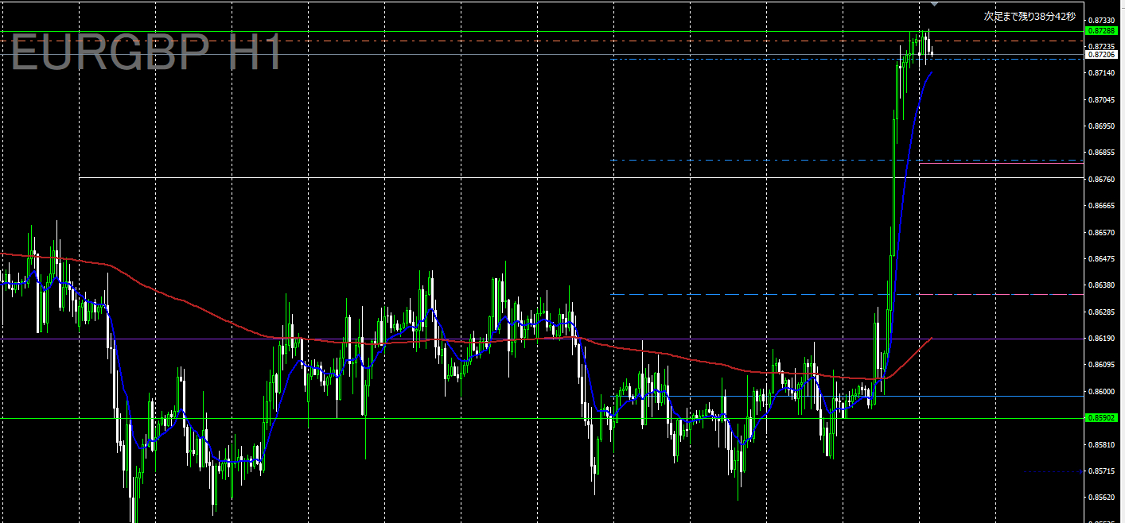
Task: Click the 0.87330 price scale label
Action: [x=1102, y=20]
